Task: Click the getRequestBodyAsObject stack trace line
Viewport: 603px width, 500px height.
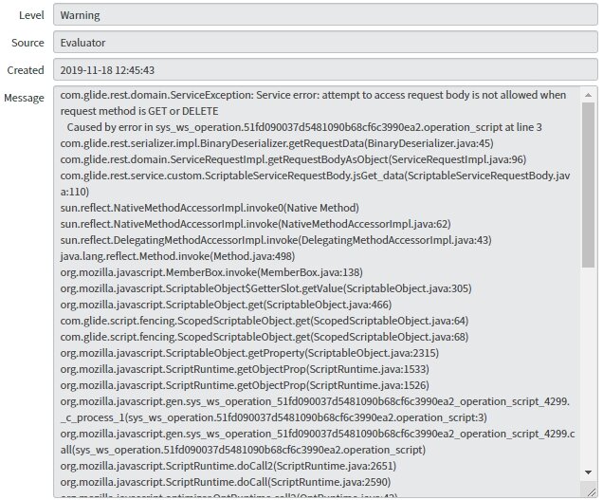Action: 292,158
